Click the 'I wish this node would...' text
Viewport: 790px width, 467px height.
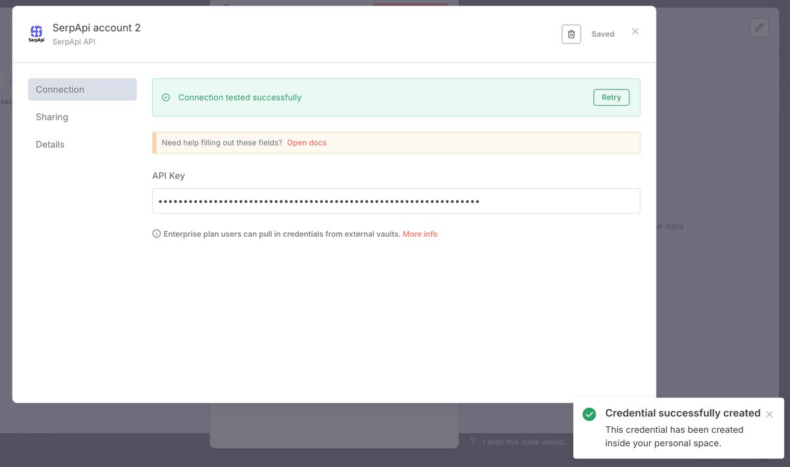click(x=526, y=442)
